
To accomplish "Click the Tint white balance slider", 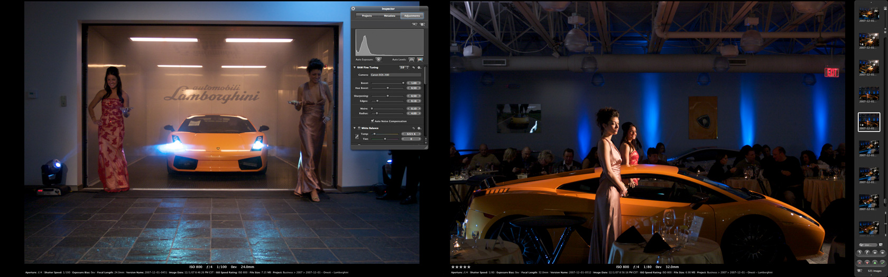I will (x=385, y=139).
